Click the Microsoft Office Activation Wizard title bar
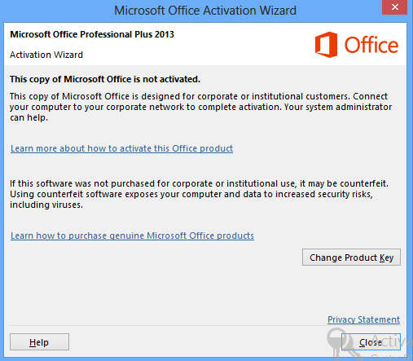 pyautogui.click(x=205, y=11)
